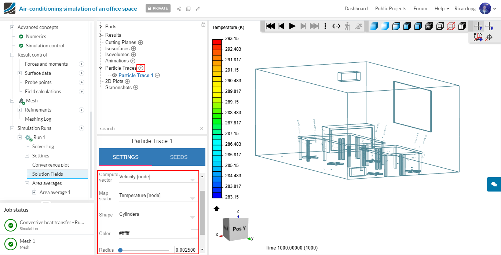
Task: Expand the Results tree section
Action: (101, 35)
